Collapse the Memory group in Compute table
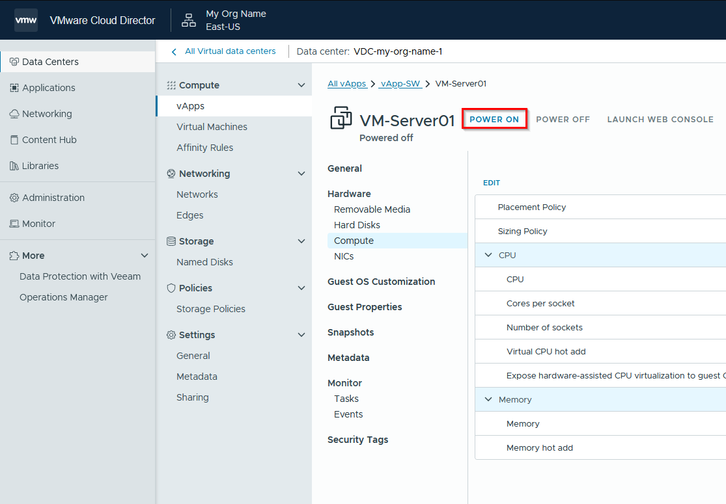The height and width of the screenshot is (504, 726). [x=488, y=399]
